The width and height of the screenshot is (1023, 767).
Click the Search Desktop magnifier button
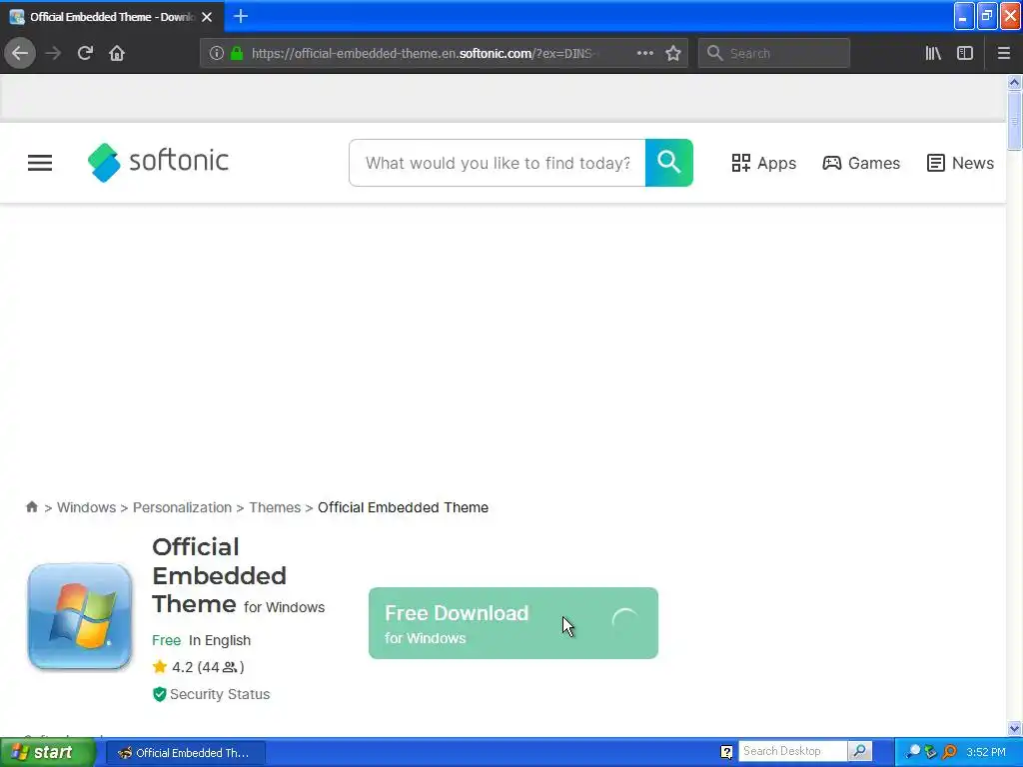[860, 751]
